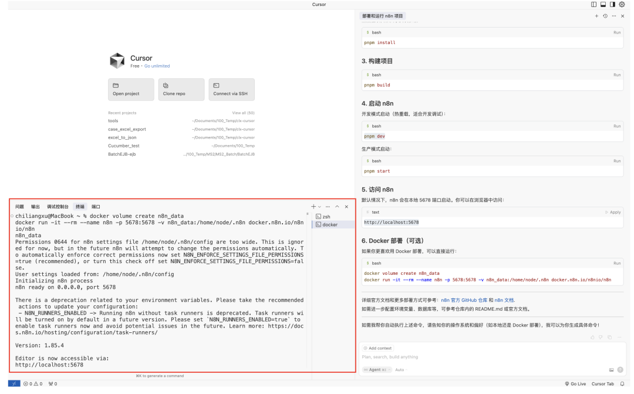Screen dimensions: 634x394
Task: Select the zsh terminal session
Action: pyautogui.click(x=333, y=217)
